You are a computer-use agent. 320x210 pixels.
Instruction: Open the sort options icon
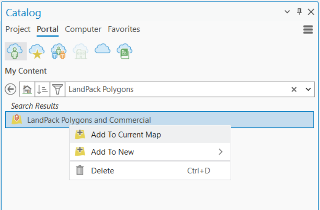42,90
